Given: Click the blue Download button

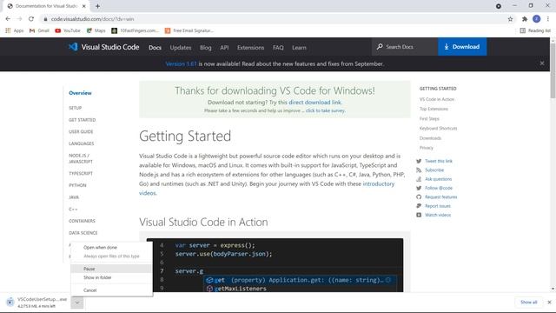Looking at the screenshot, I should coord(462,47).
